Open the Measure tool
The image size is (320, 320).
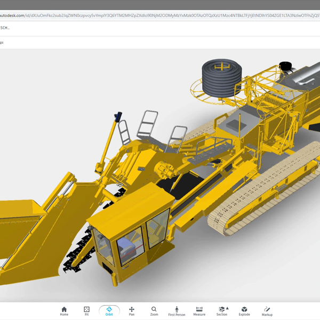(199, 311)
